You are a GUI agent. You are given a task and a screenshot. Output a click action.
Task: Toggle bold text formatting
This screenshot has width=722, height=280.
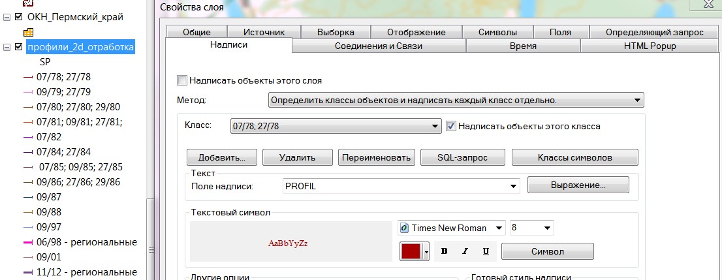click(x=445, y=251)
